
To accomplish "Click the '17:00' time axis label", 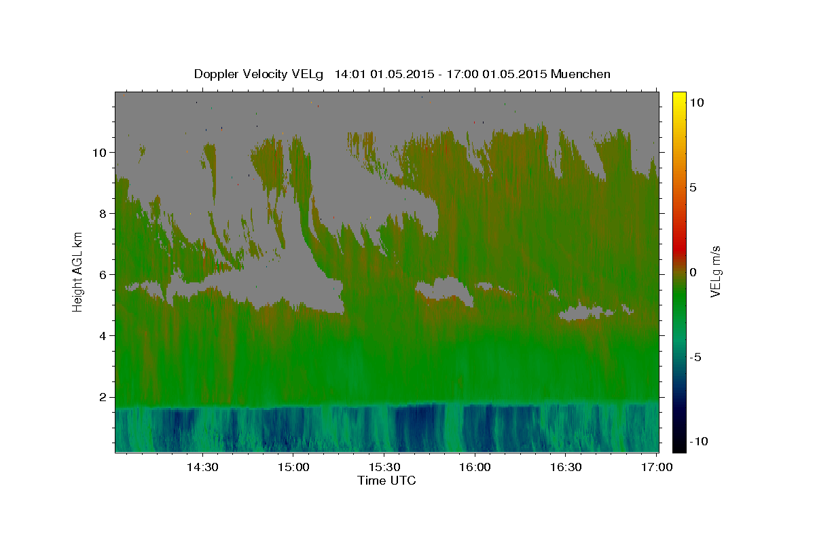I will coord(657,467).
